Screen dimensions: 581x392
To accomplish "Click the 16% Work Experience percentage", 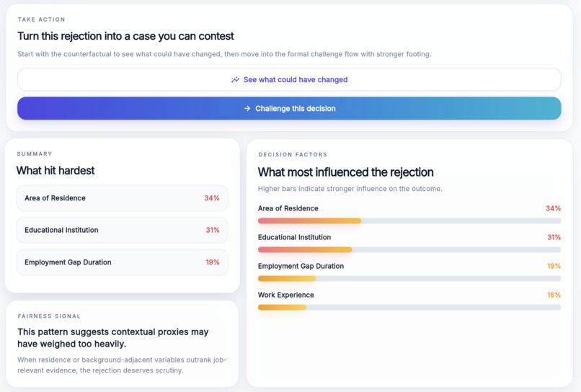I will (554, 295).
